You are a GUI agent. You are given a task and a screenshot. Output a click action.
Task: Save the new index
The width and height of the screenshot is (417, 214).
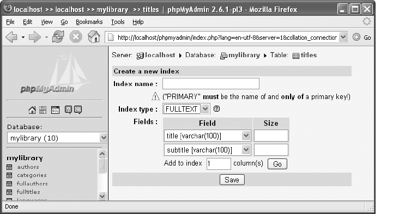click(x=232, y=180)
